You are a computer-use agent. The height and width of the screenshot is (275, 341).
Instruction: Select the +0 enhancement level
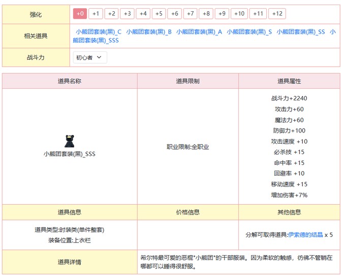pos(80,14)
